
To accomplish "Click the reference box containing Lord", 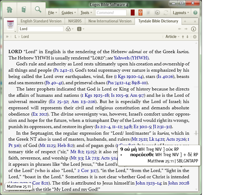I will (41, 29).
